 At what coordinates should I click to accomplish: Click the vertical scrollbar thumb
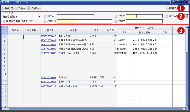click(187, 40)
